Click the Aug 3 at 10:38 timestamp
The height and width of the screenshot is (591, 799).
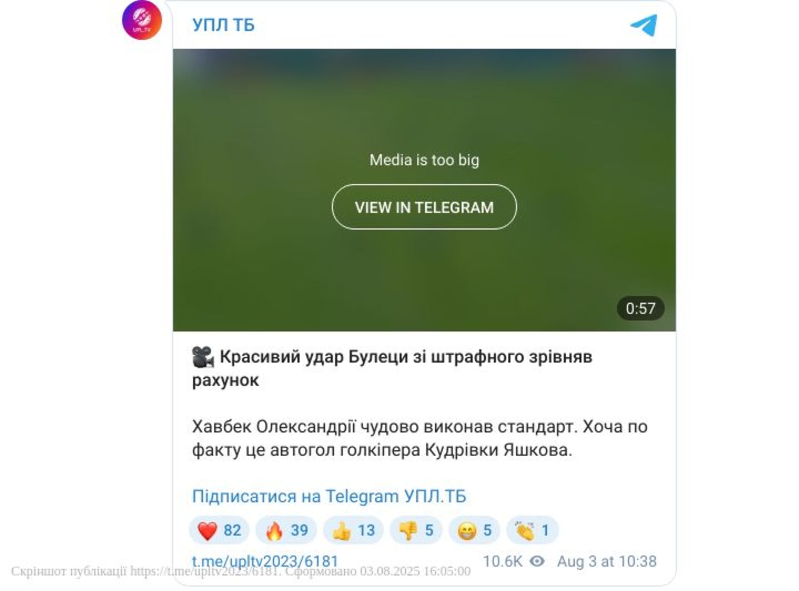point(607,561)
